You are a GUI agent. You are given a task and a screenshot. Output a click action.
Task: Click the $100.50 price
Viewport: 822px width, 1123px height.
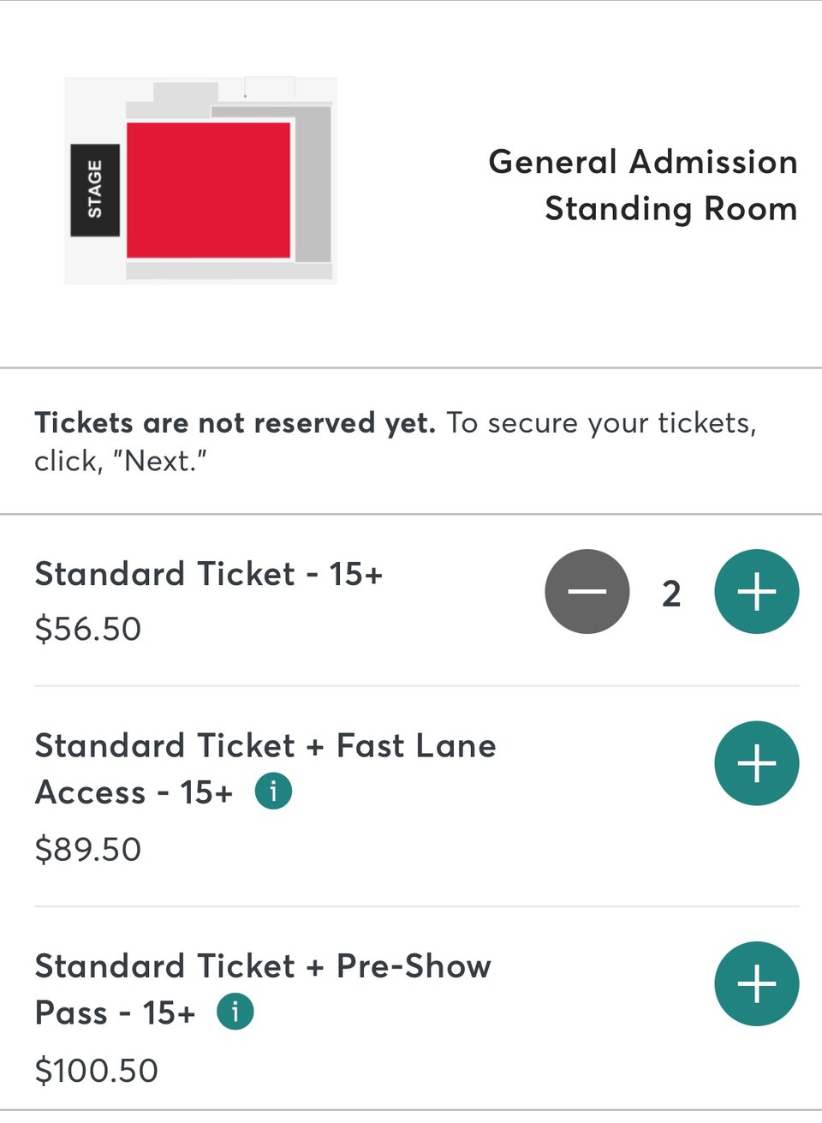97,1070
